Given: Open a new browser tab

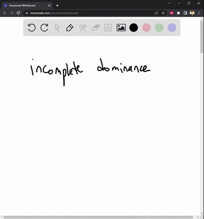Looking at the screenshot, I should click(x=57, y=6).
